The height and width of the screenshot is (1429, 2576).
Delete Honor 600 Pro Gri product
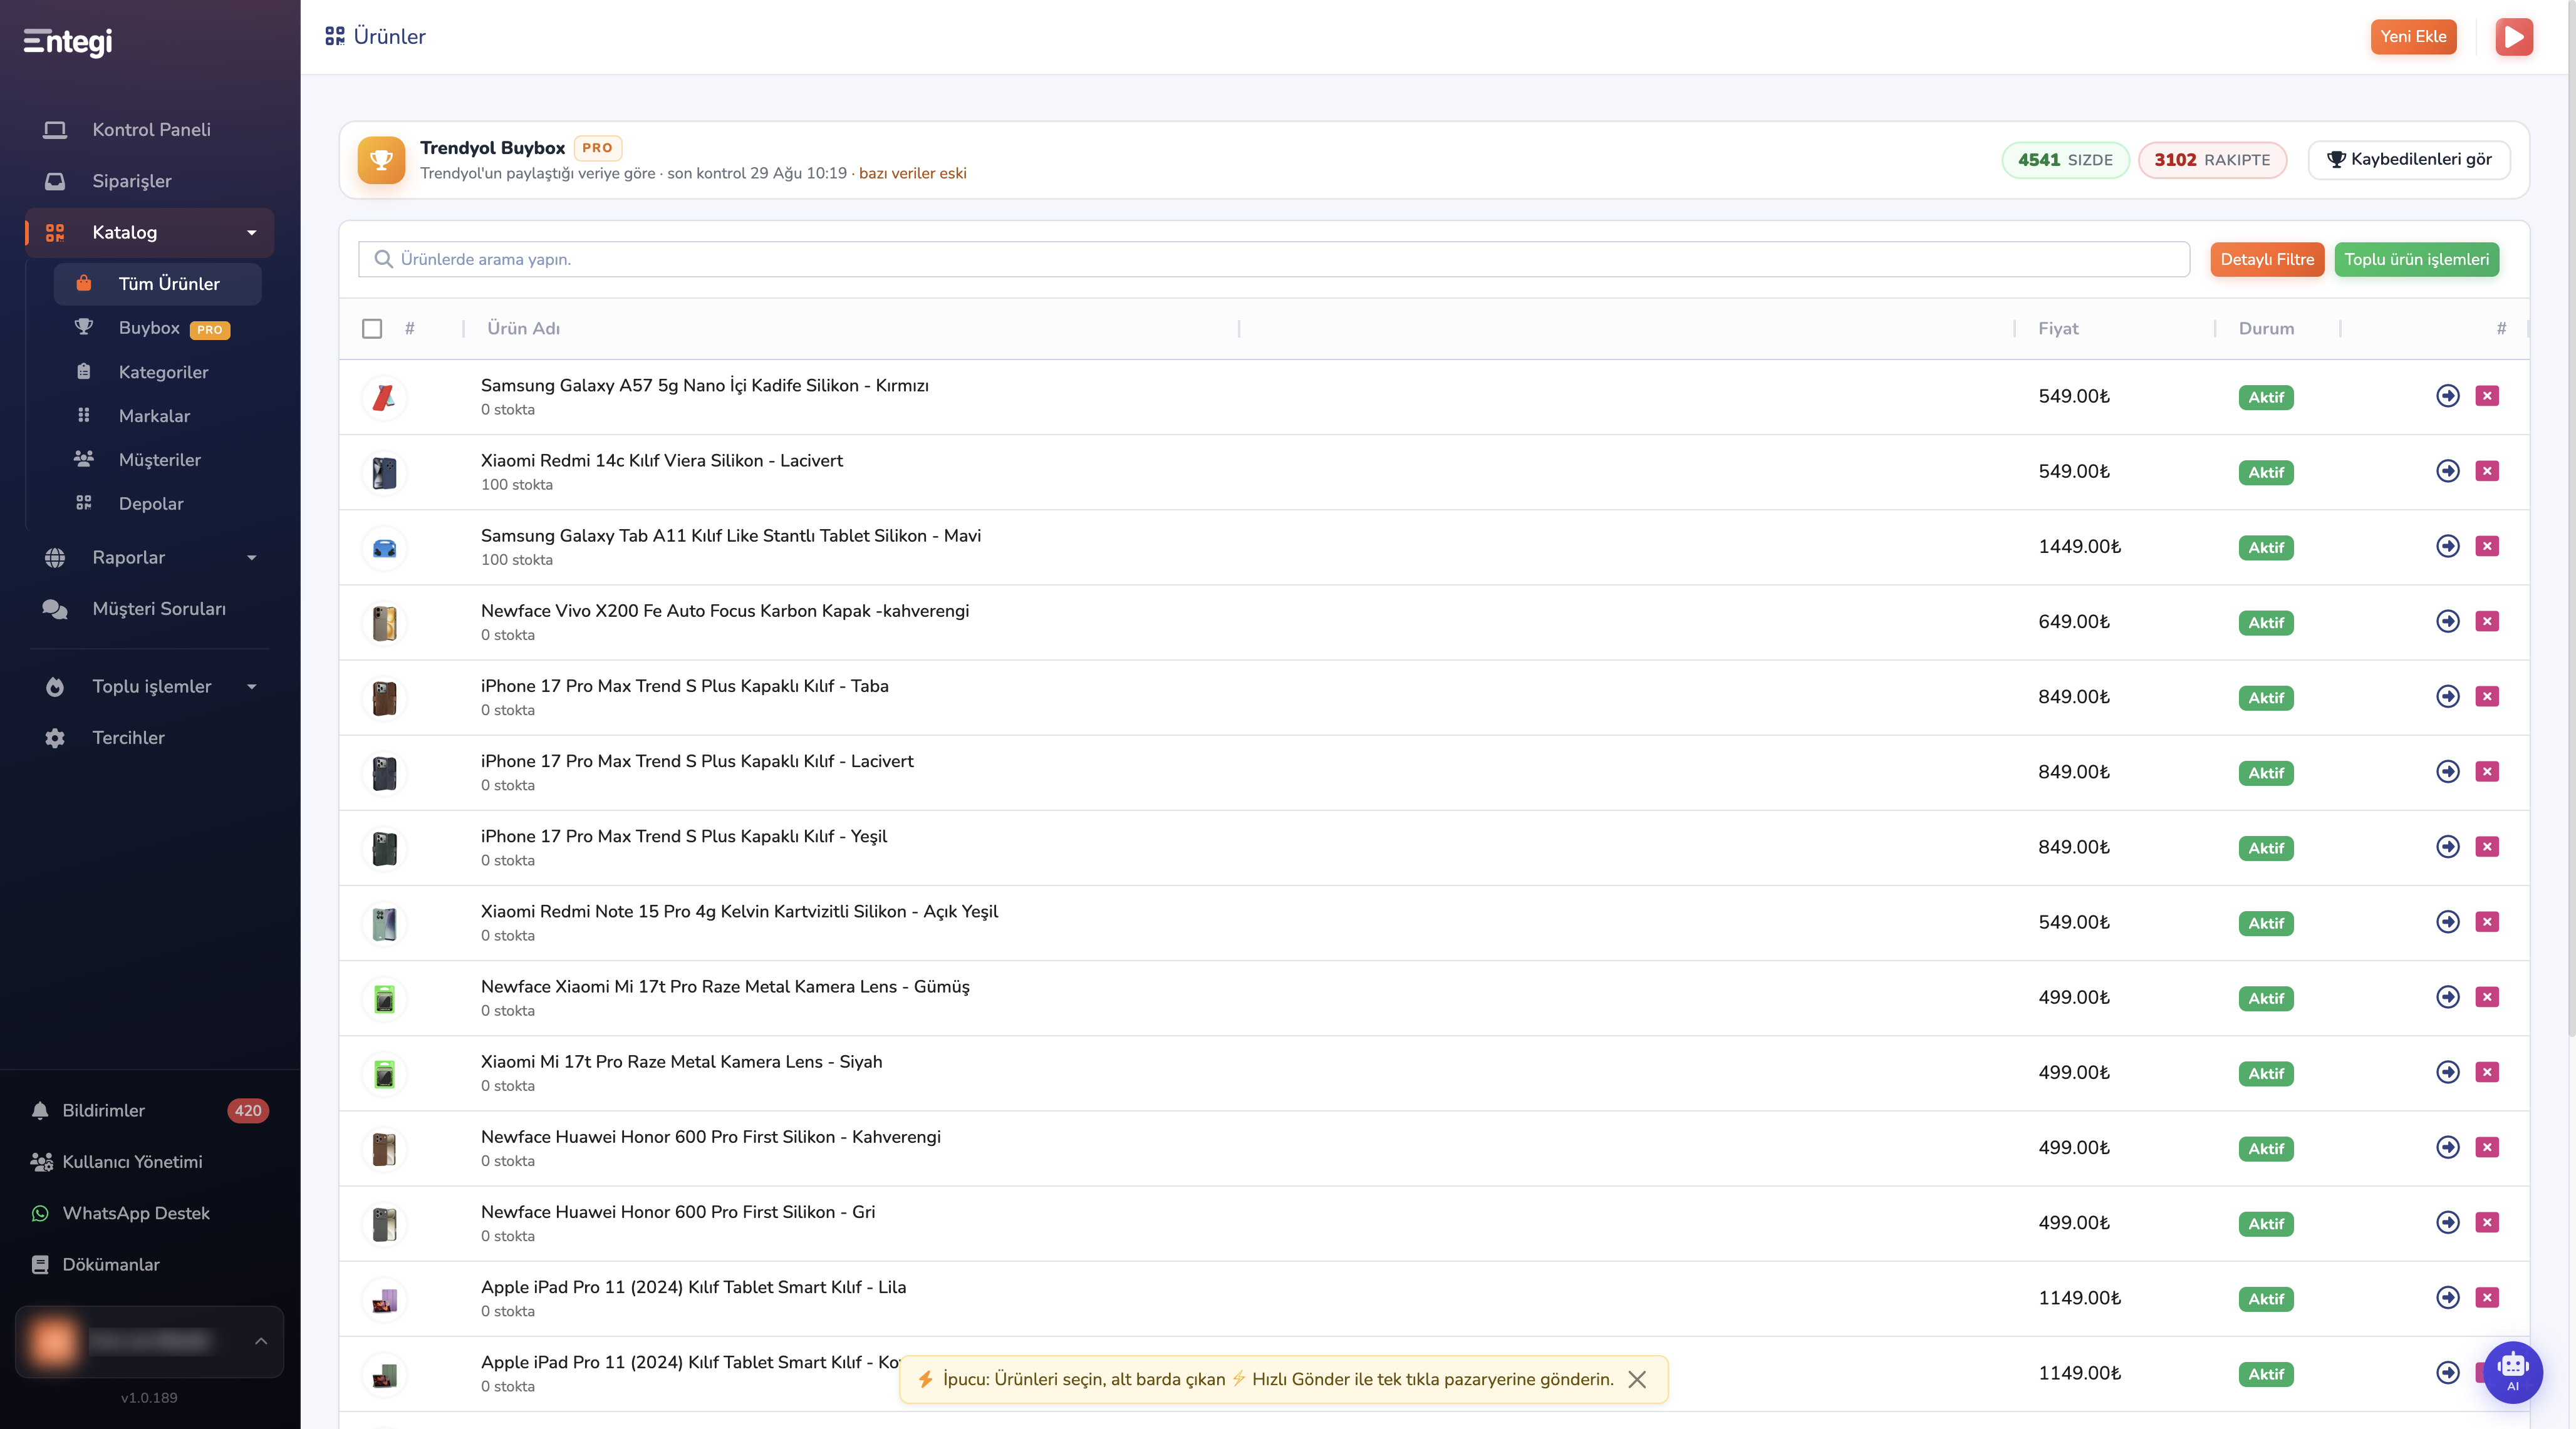coord(2487,1222)
